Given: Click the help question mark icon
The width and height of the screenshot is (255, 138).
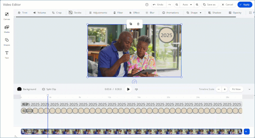Looking at the screenshot, I should click(147, 5).
